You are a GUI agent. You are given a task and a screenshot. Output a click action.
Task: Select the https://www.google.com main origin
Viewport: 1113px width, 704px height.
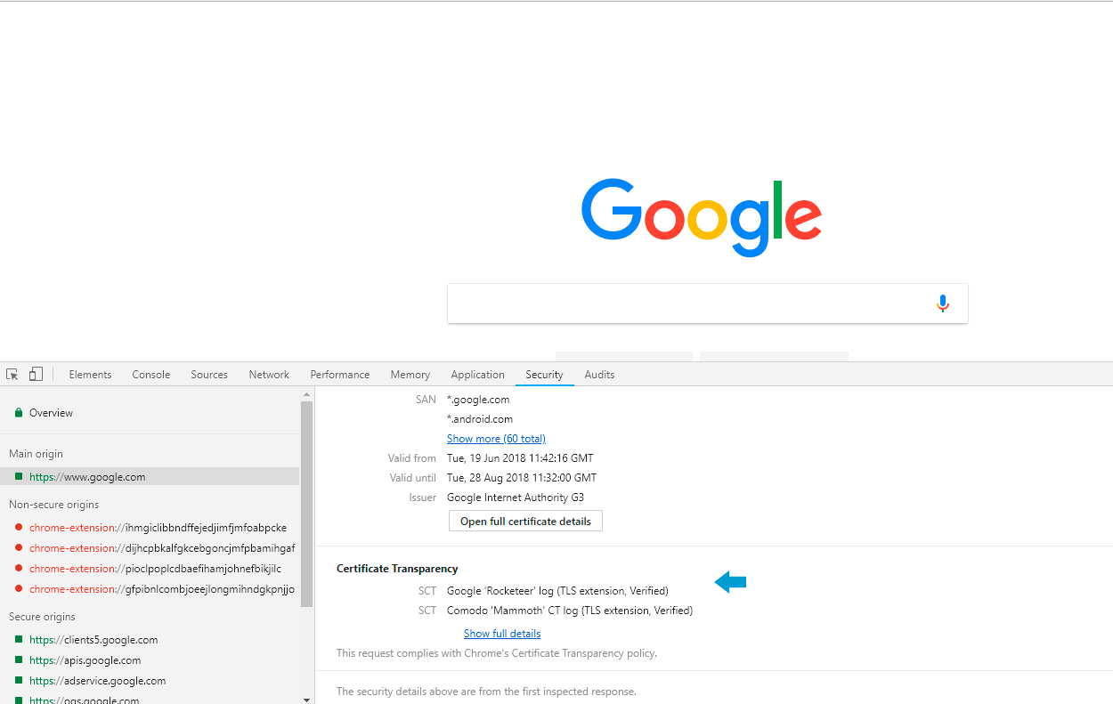150,477
